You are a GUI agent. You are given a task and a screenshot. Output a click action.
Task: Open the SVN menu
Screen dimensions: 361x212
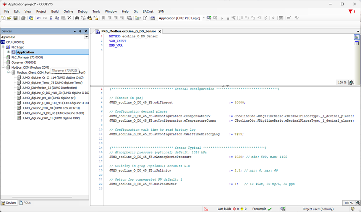click(161, 11)
